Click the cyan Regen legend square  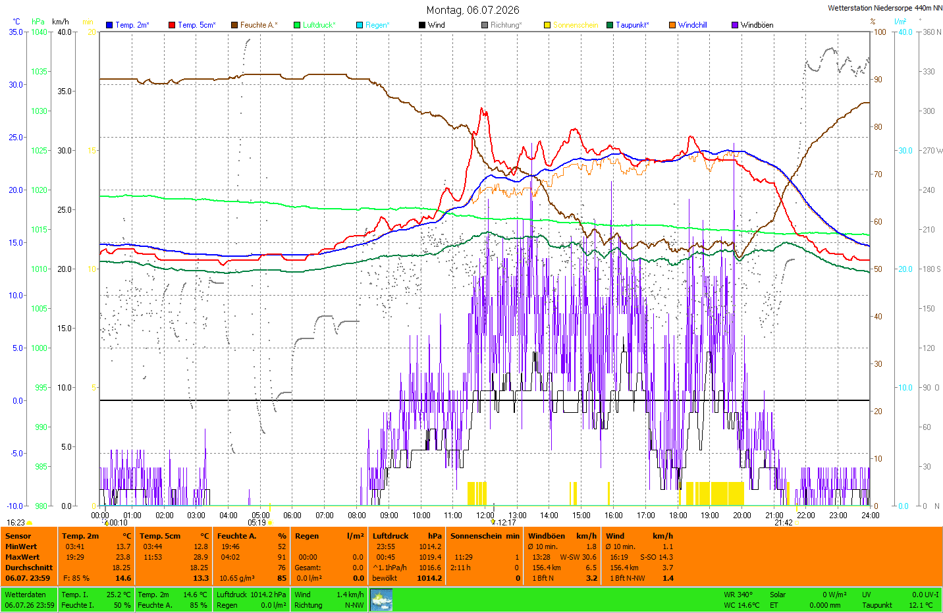[x=360, y=25]
